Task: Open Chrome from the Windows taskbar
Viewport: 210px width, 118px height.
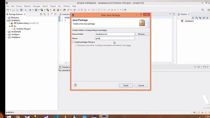Action: pos(17,117)
